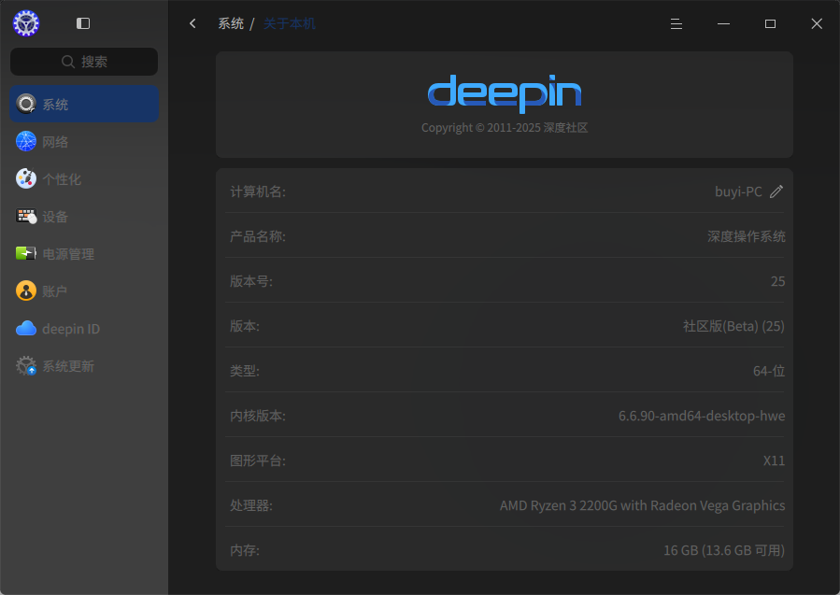Image resolution: width=840 pixels, height=595 pixels.
Task: Click the 个性化 palette icon
Action: pos(26,179)
